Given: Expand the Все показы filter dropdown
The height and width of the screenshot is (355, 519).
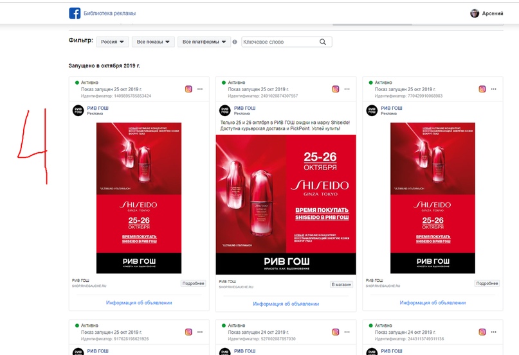Looking at the screenshot, I should 153,42.
